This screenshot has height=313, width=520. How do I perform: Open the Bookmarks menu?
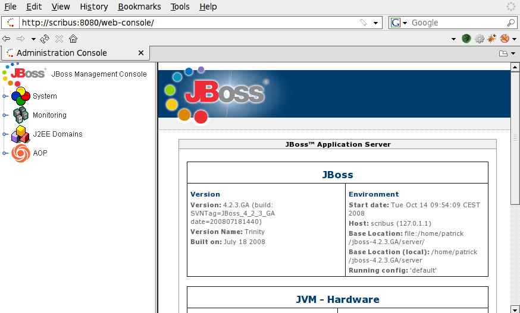click(139, 7)
